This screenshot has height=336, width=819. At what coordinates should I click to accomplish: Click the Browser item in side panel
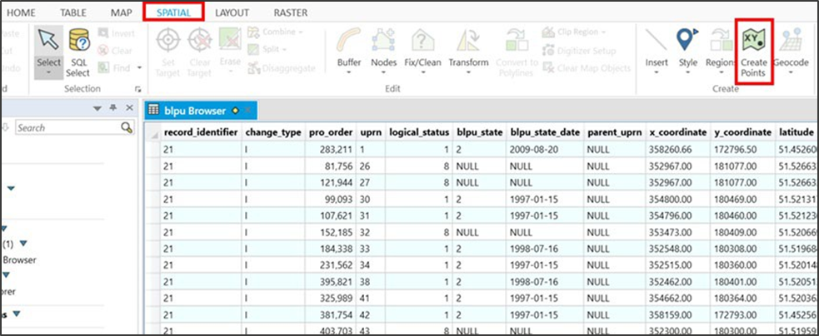(20, 259)
